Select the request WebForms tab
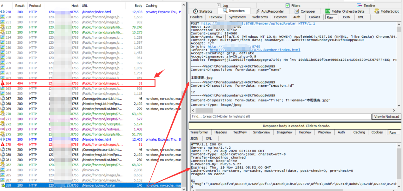403x191 pixels. pos(260,17)
